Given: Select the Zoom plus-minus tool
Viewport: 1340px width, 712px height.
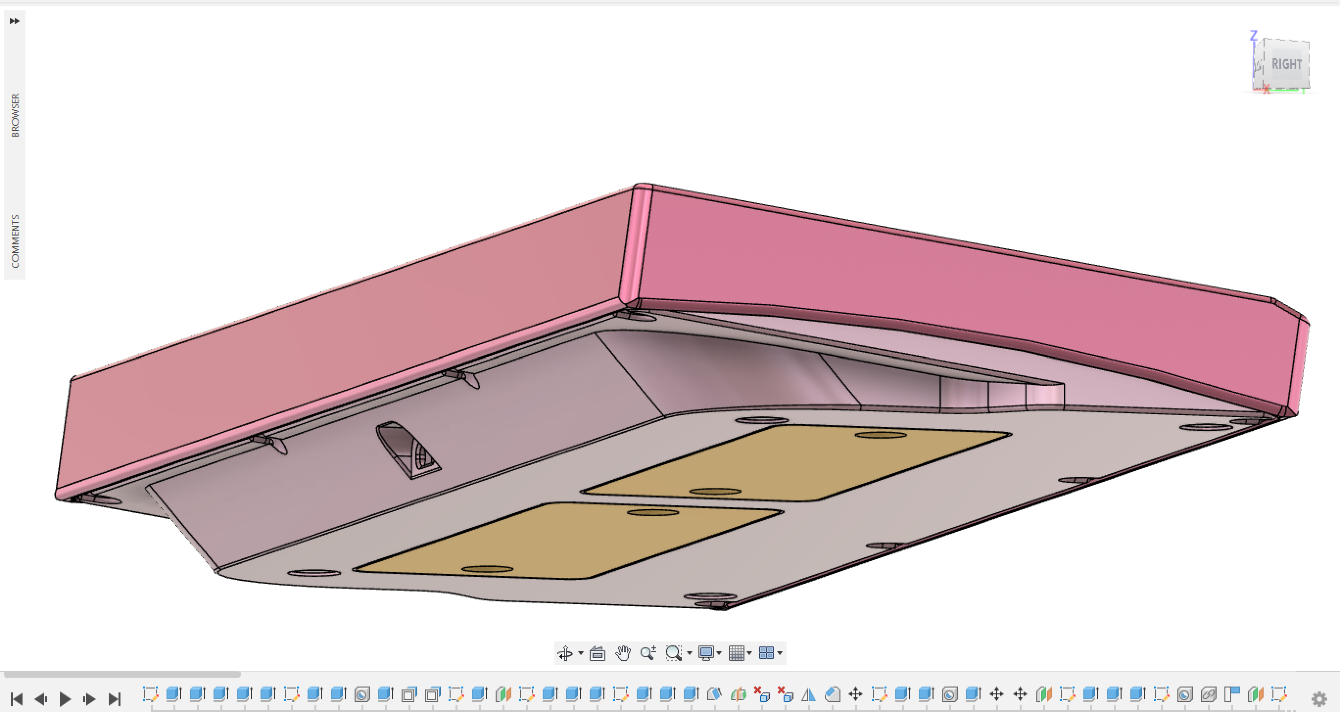Looking at the screenshot, I should click(x=648, y=653).
